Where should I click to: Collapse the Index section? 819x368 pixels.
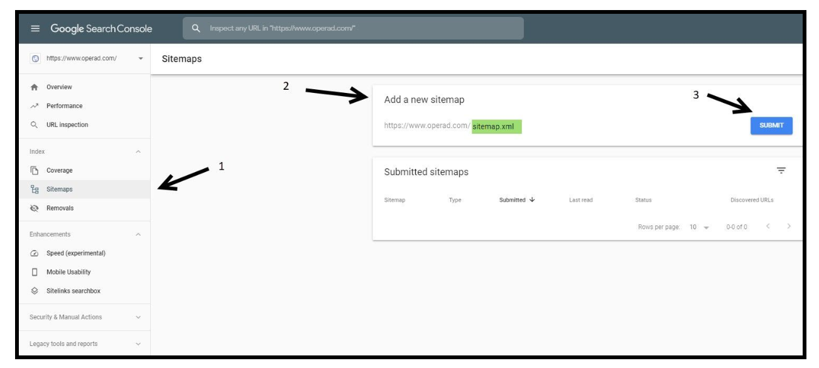[138, 152]
